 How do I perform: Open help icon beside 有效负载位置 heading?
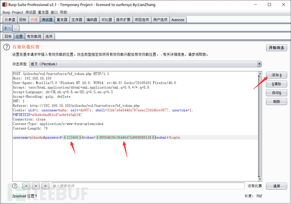[x=6, y=47]
